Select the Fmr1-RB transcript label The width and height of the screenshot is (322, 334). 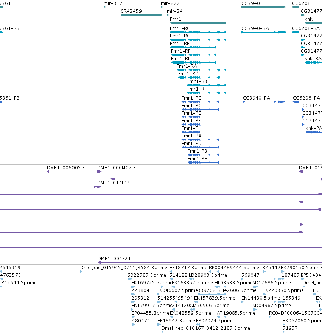197,81
